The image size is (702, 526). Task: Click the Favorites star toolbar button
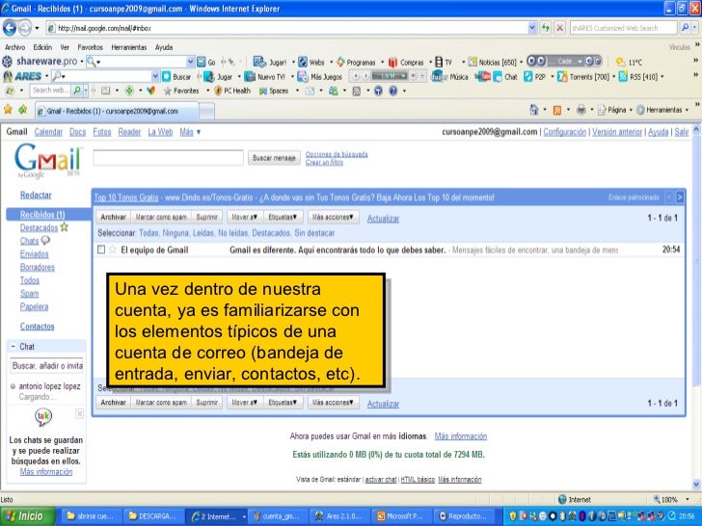coord(181,91)
